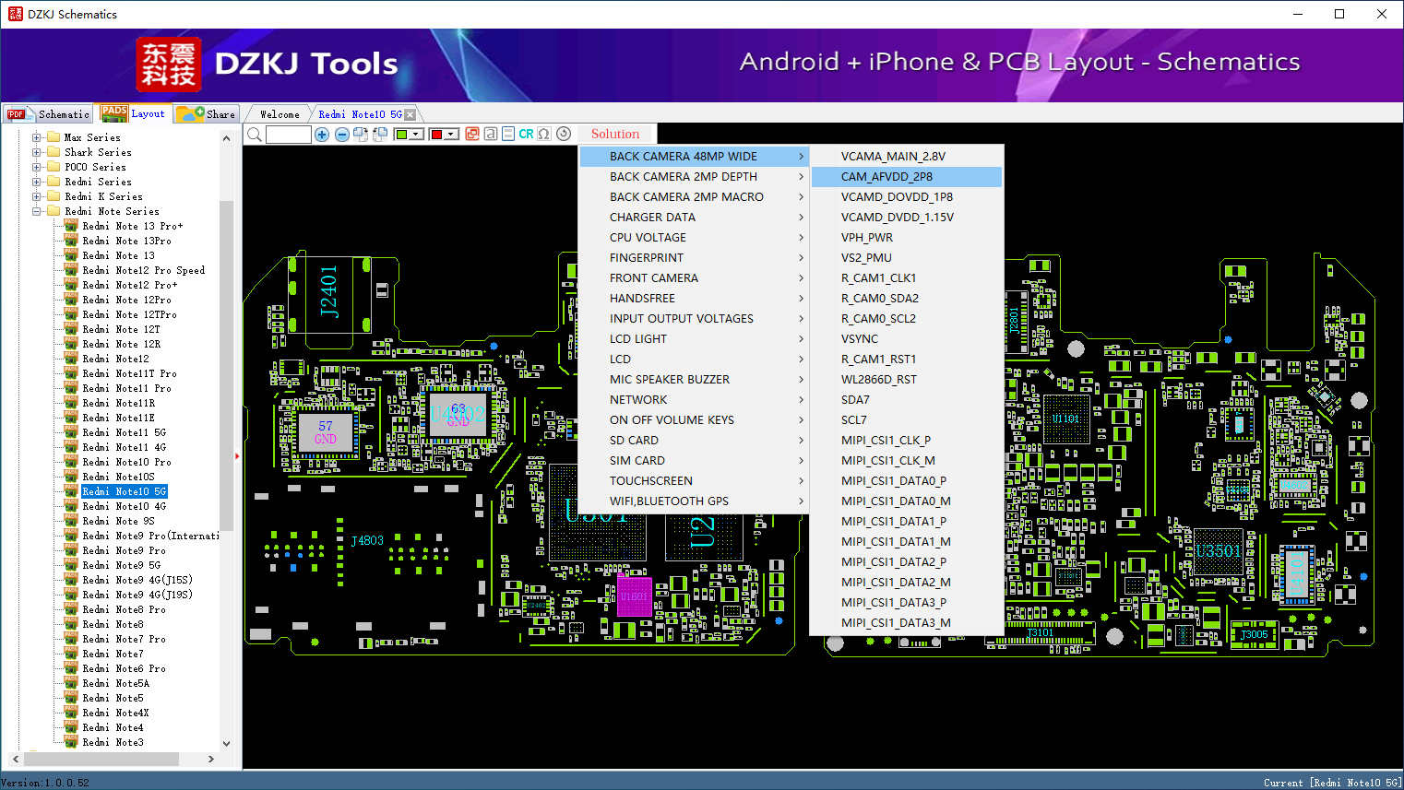Viewport: 1404px width, 790px height.
Task: Click the PADS icon beside Redmi Note5A
Action: click(x=71, y=683)
